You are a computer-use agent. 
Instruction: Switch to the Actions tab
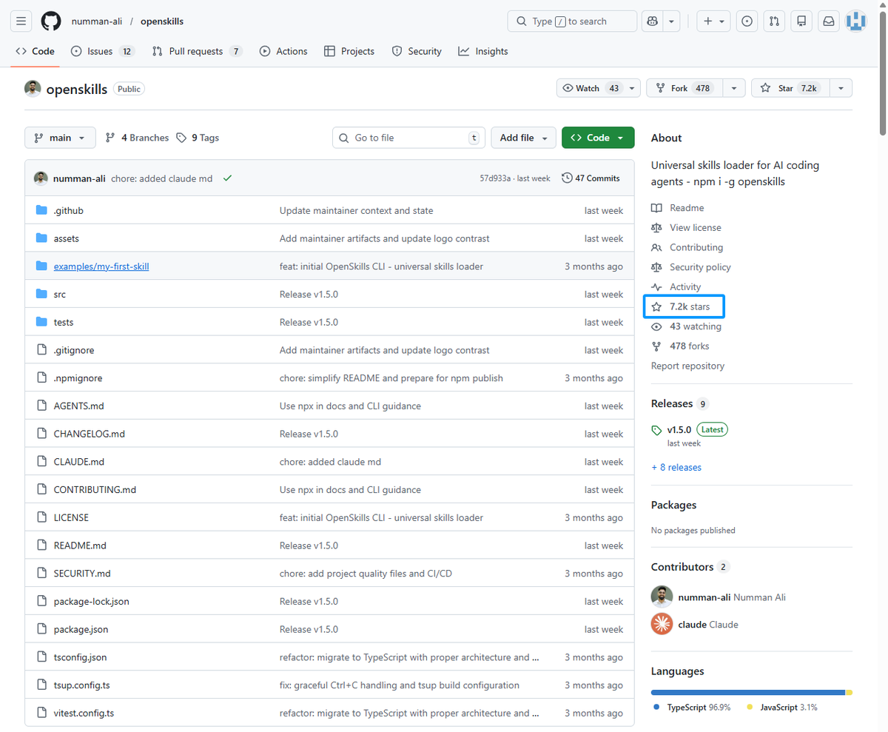coord(283,51)
